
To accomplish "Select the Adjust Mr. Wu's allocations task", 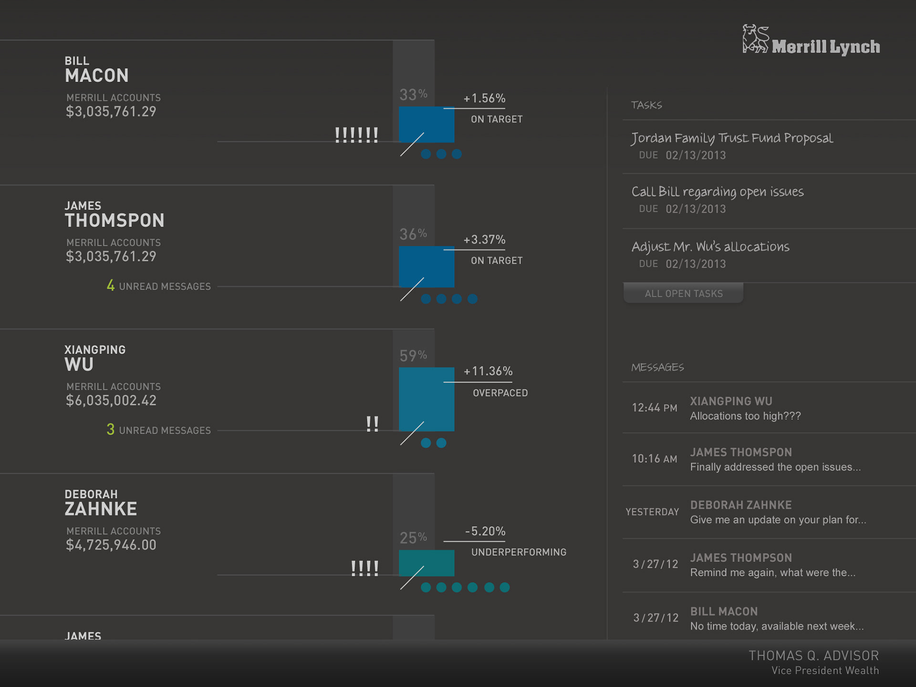I will 710,247.
